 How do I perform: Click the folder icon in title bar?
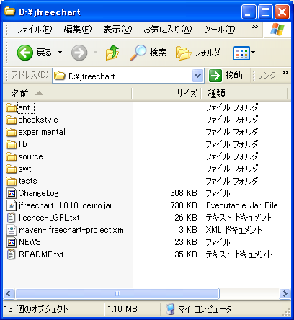[9, 12]
